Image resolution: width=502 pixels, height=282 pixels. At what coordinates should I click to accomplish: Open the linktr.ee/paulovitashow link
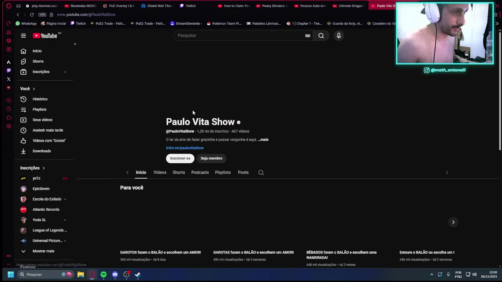point(185,148)
